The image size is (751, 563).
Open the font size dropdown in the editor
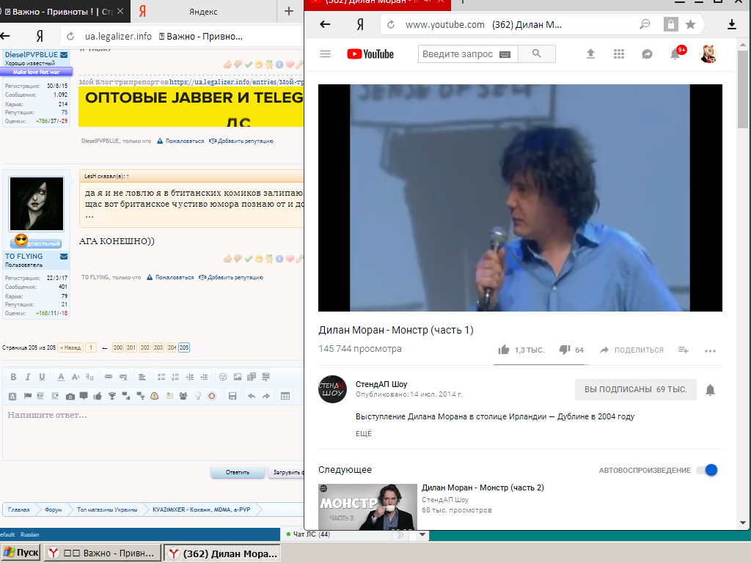[76, 377]
